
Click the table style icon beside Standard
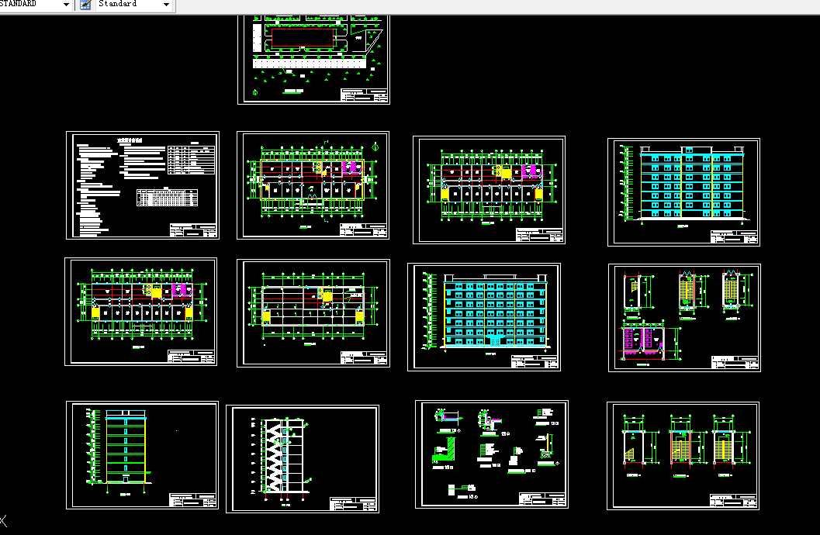coord(85,4)
